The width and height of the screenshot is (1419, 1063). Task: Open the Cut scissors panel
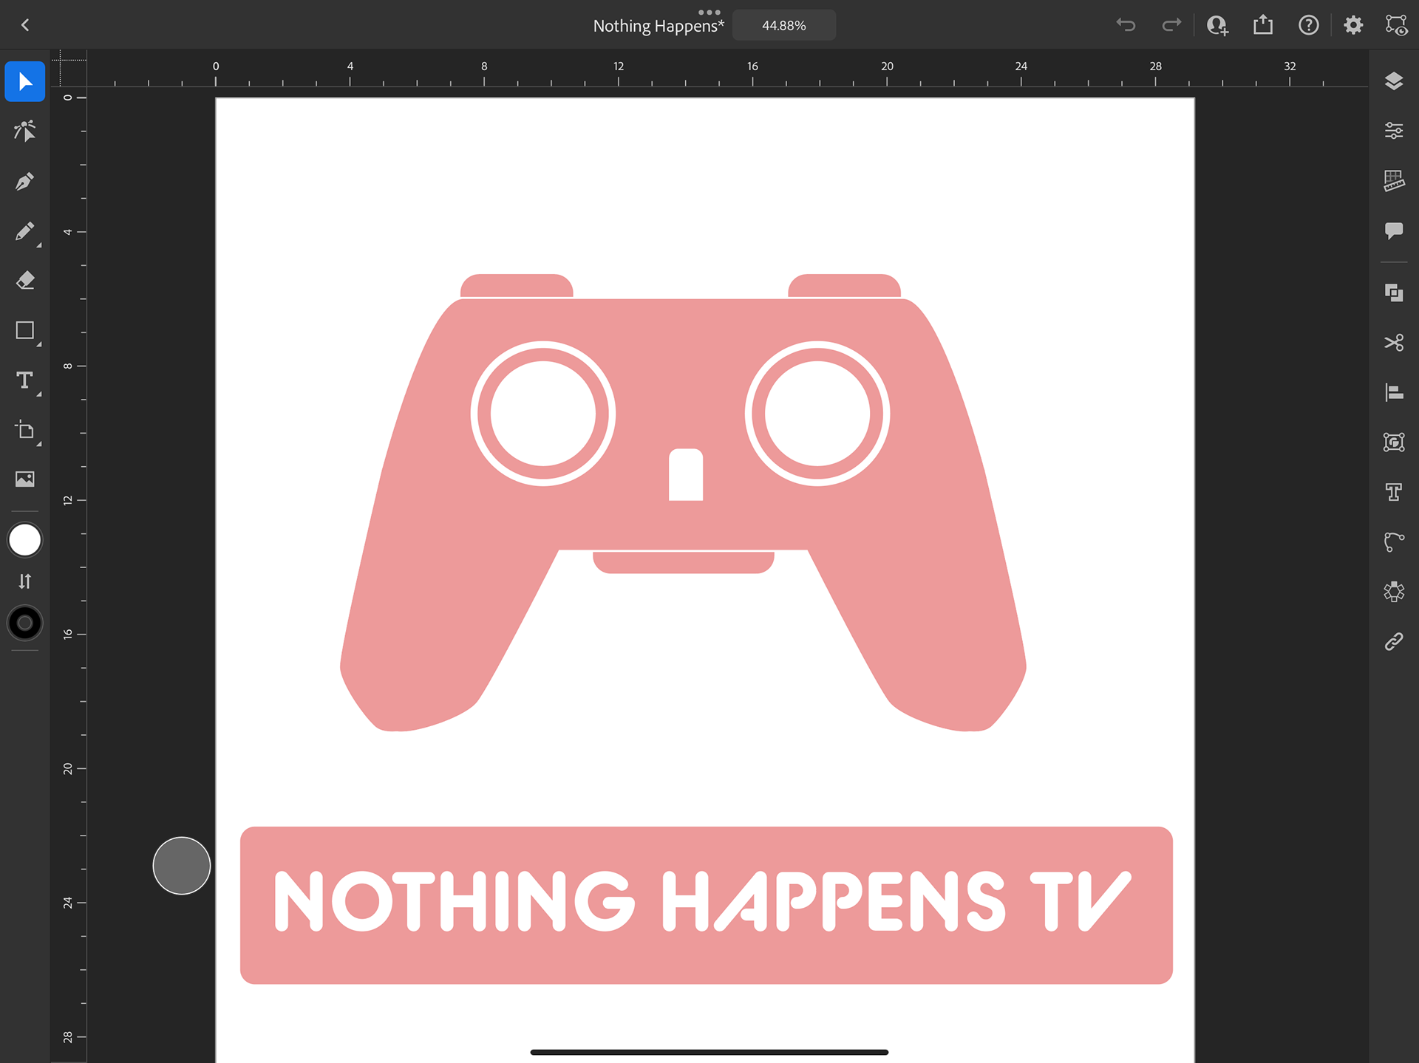1394,343
